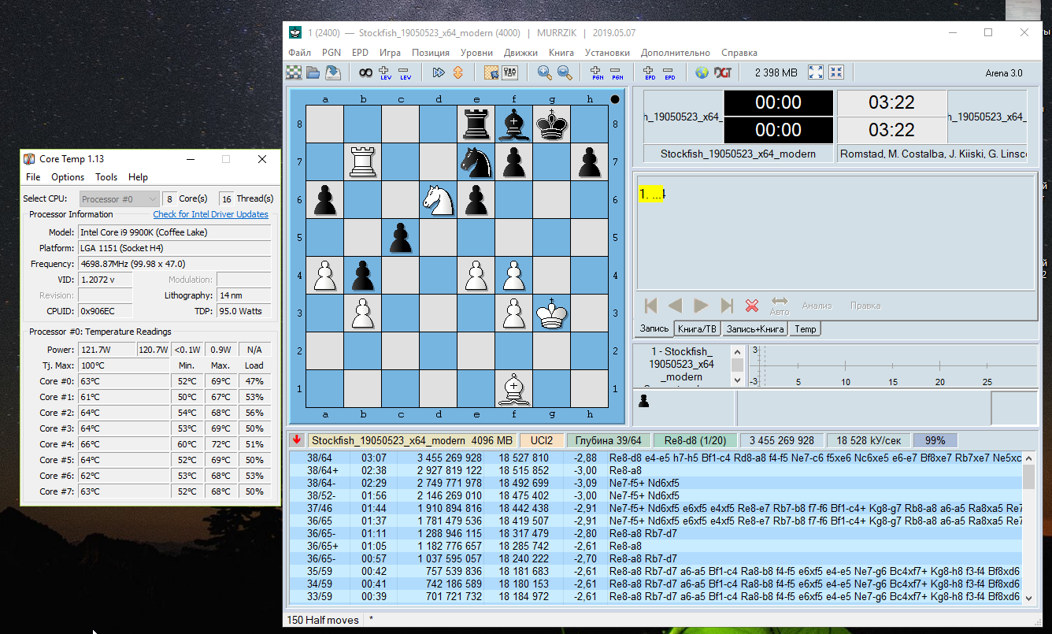
Task: Zoom in with magnifier plus icon
Action: [x=545, y=72]
